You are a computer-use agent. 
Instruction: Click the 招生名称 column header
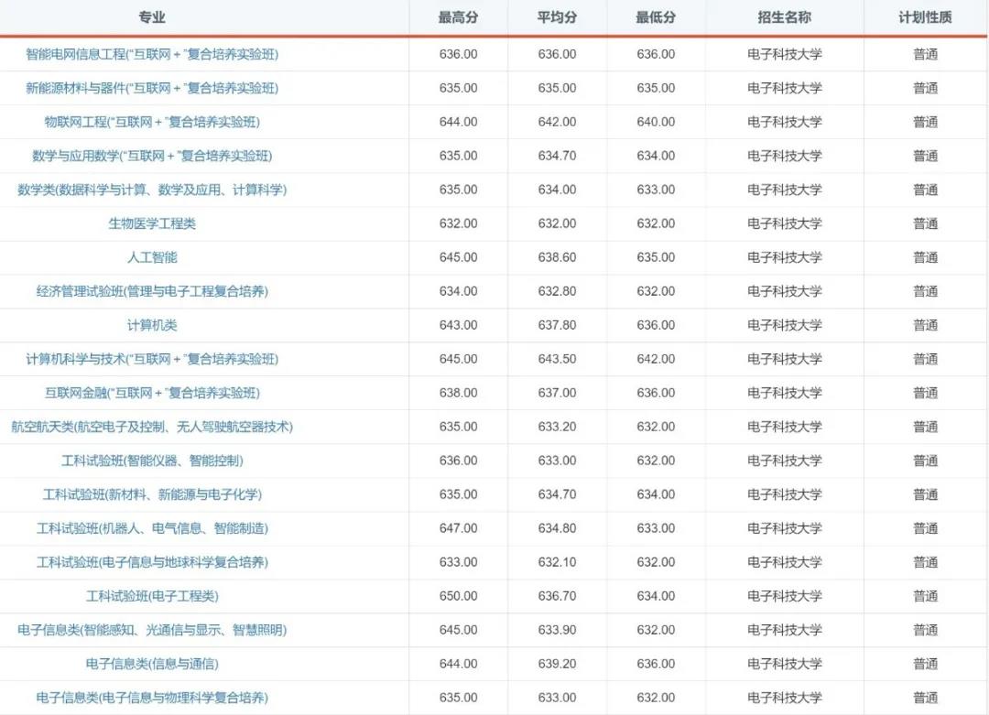[x=783, y=16]
